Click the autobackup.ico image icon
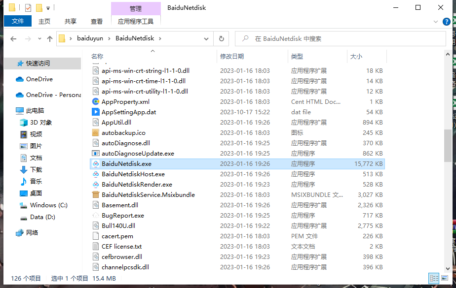Viewport: 456px width, 288px height. 95,132
